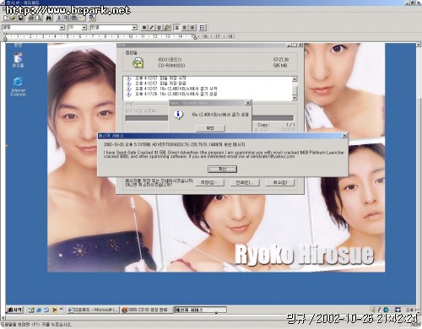Image resolution: width=422 pixels, height=329 pixels.
Task: Click the Start button on the taskbar
Action: click(x=14, y=310)
